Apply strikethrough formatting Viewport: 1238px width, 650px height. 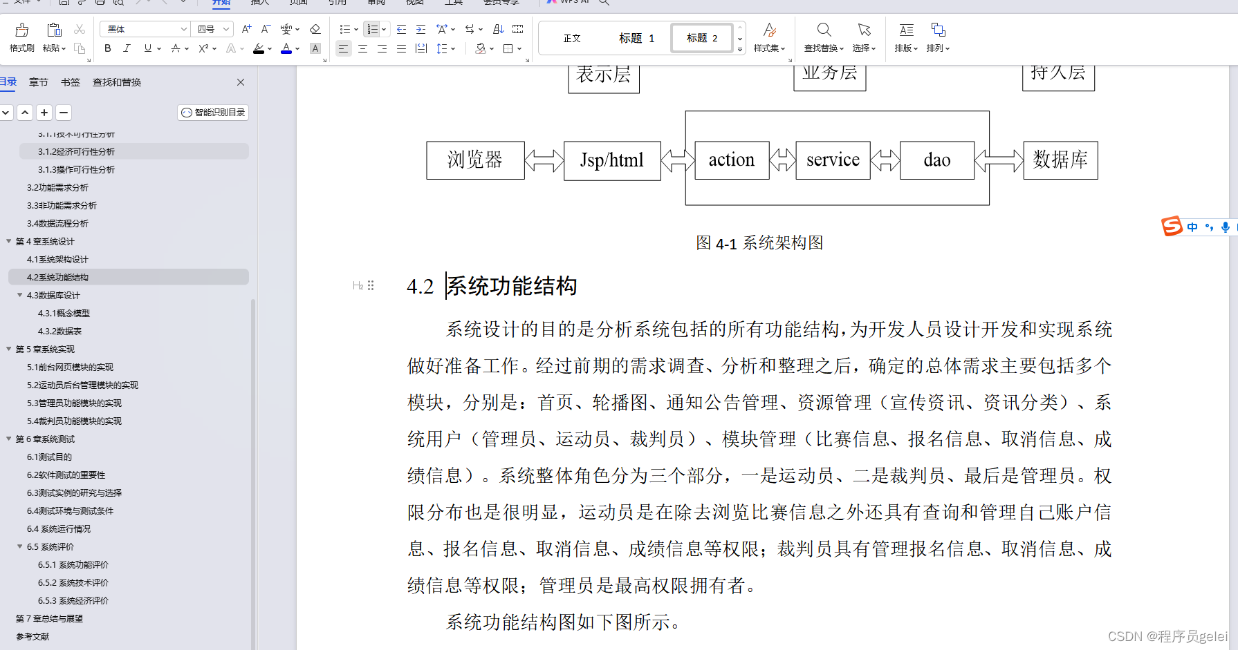[x=176, y=48]
